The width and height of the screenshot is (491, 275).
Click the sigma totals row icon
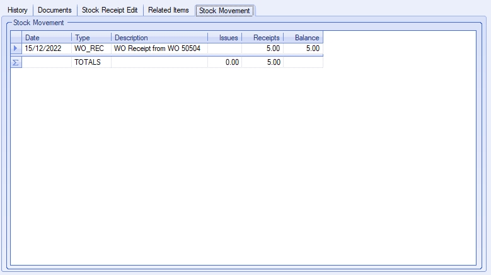tap(16, 62)
